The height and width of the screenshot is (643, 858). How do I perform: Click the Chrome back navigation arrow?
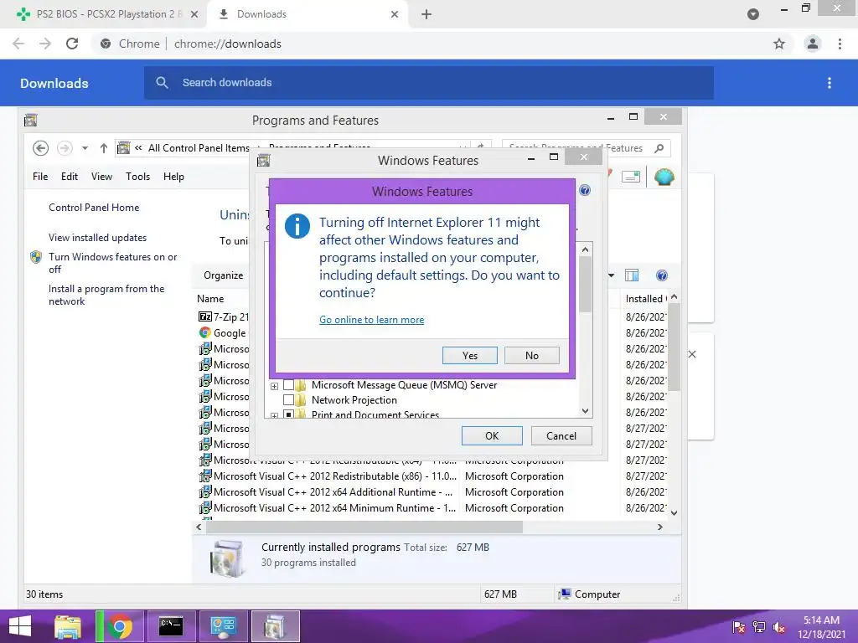(x=18, y=44)
